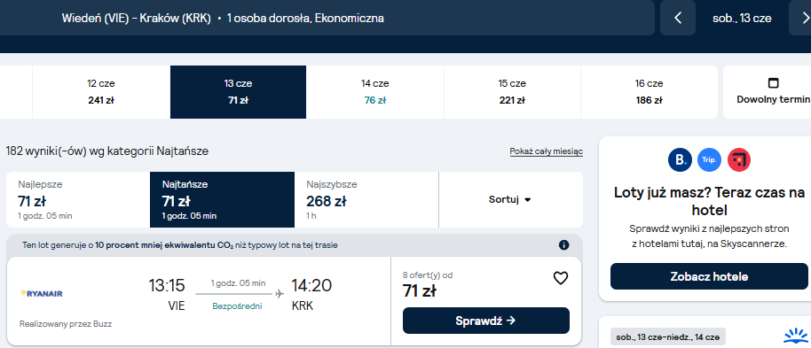Switch to Najlepsze sorting tab
Viewport: 811px width, 348px height.
pos(78,199)
